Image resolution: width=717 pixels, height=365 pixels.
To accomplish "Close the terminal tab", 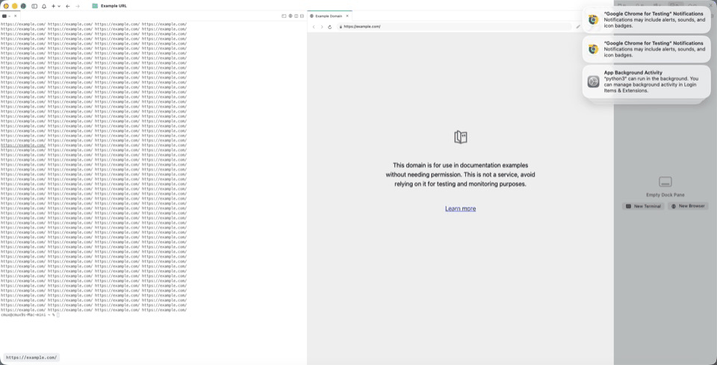I will pos(15,16).
